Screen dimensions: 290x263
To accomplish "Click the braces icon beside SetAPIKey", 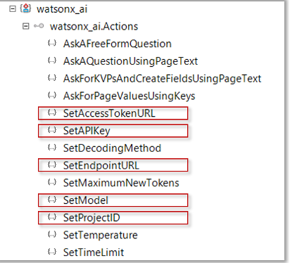I will pyautogui.click(x=52, y=130).
